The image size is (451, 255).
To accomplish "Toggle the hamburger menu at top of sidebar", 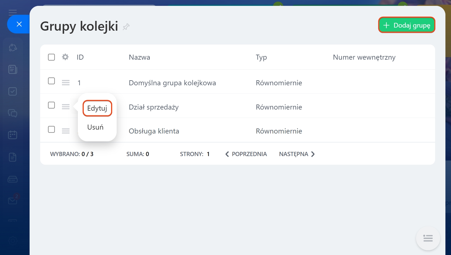I will click(x=13, y=12).
